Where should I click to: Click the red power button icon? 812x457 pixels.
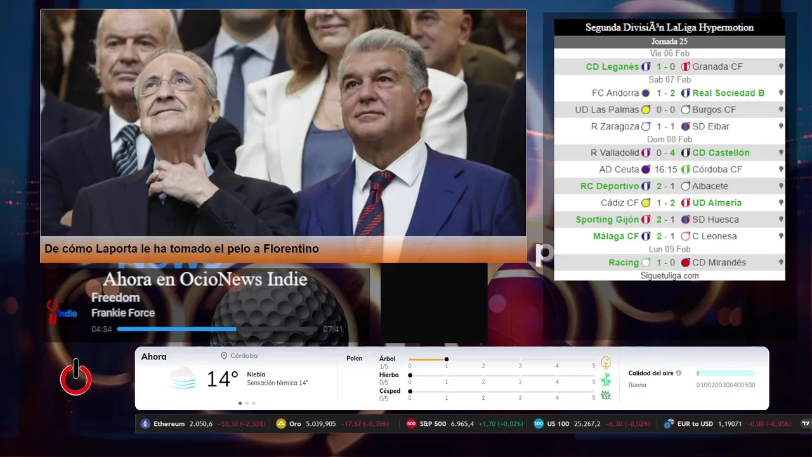75,377
